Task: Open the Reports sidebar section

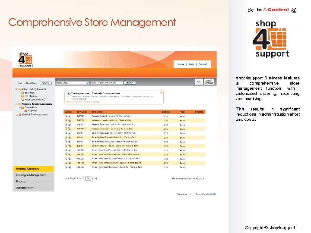Action: point(34,182)
